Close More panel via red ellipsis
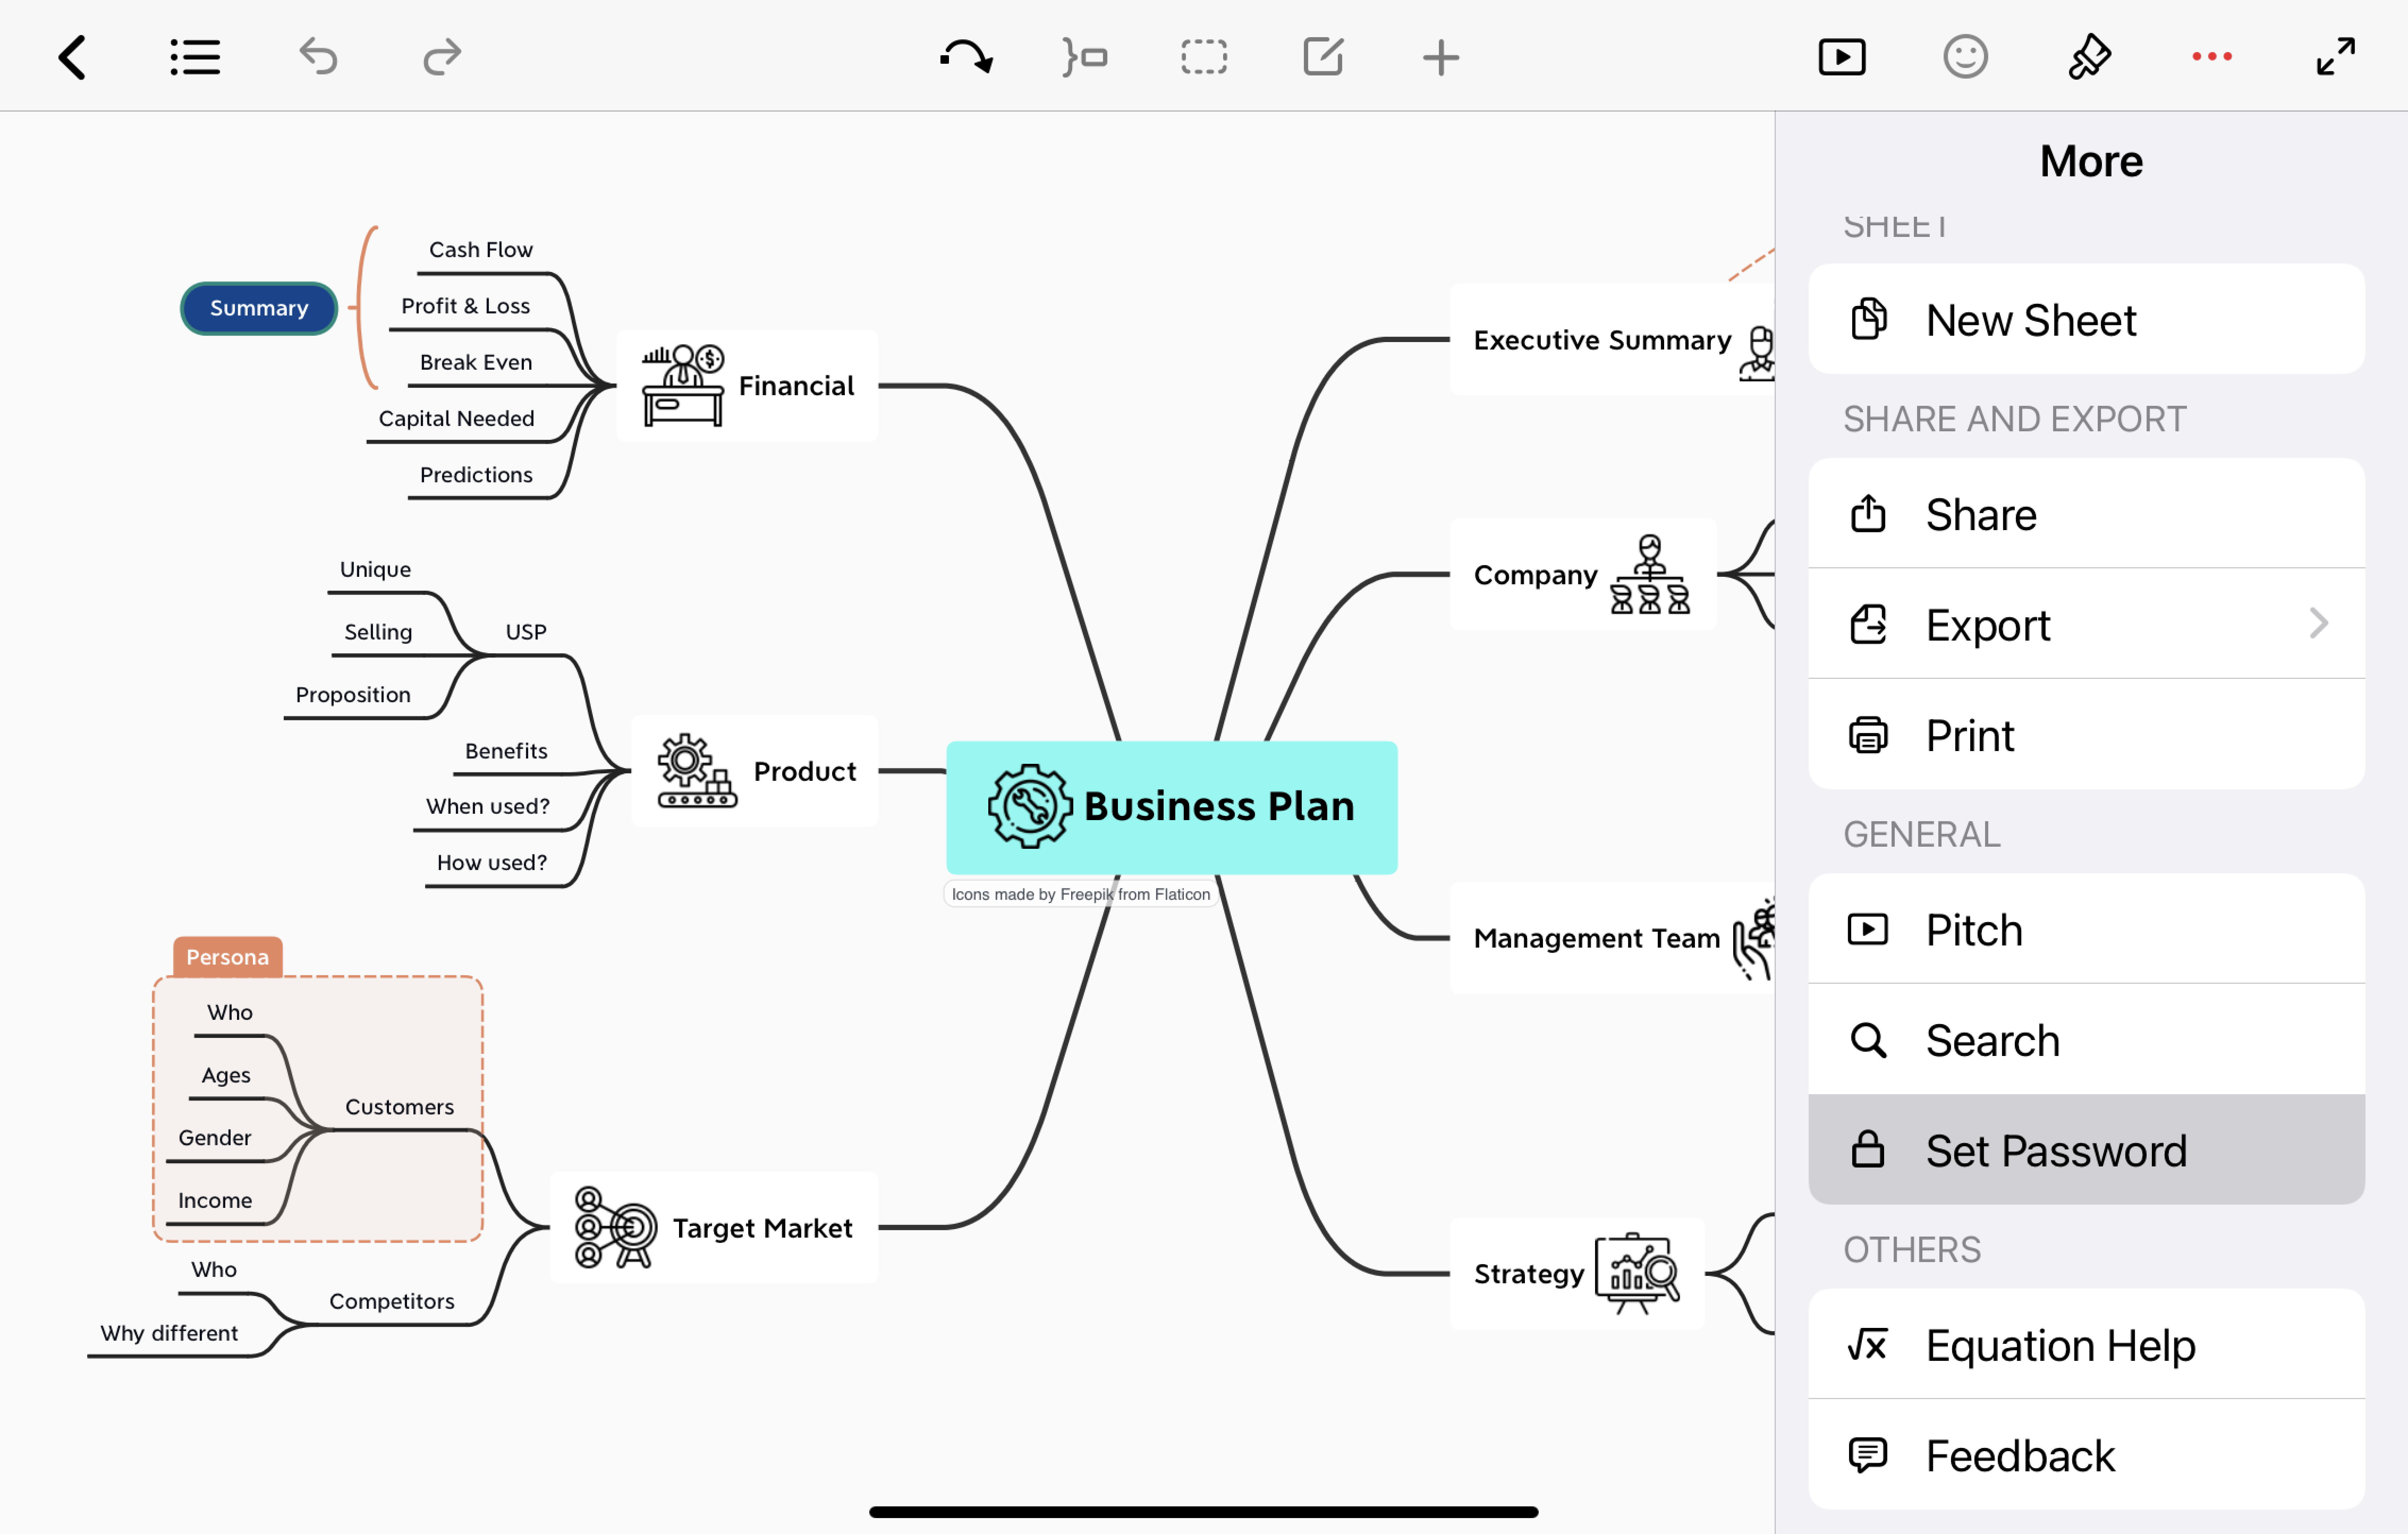2408x1534 pixels. (x=2212, y=57)
